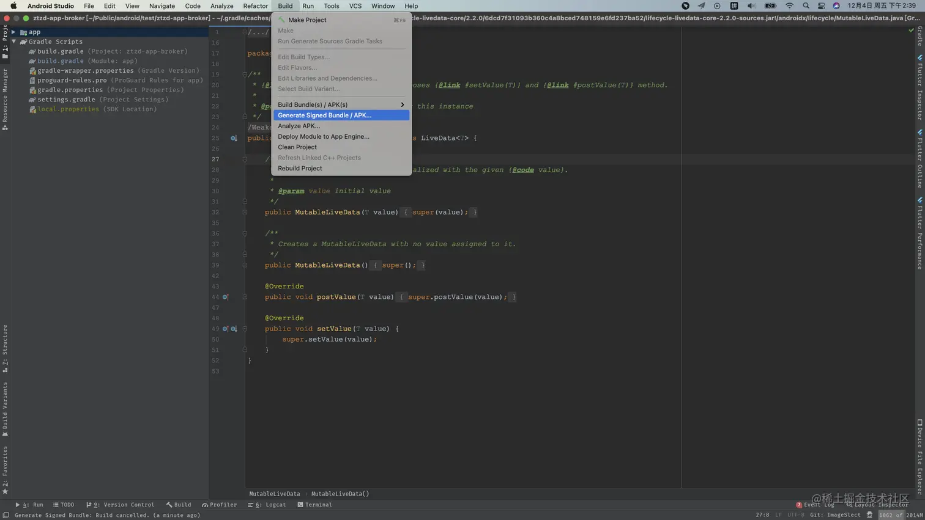Open the VCS menu
The width and height of the screenshot is (925, 520).
tap(355, 6)
